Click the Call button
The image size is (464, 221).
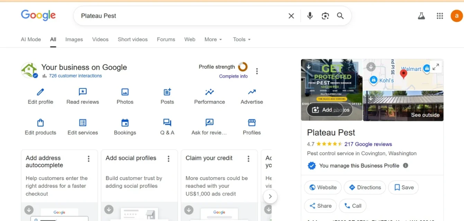click(353, 206)
